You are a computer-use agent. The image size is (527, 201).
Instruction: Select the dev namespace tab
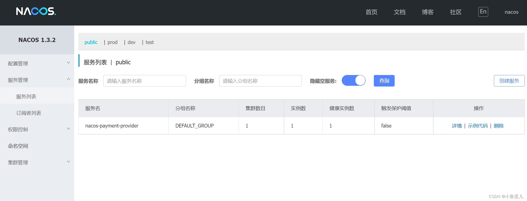click(x=131, y=42)
